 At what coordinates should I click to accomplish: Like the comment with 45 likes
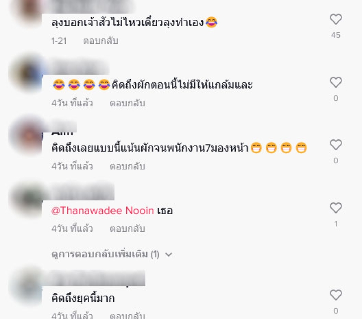[336, 19]
